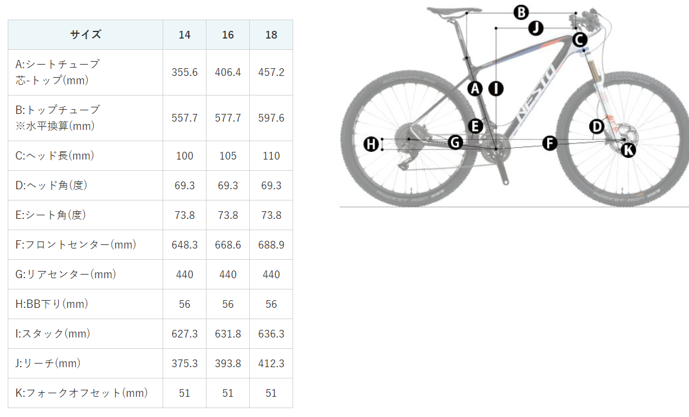Click the B top tube marker
Screen dimensions: 689x417
point(521,12)
